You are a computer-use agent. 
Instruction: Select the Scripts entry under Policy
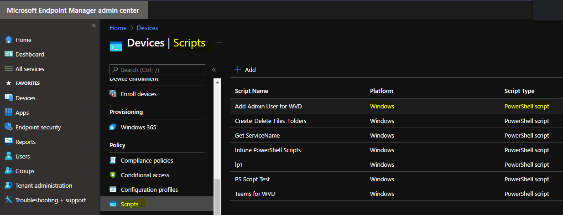[130, 204]
